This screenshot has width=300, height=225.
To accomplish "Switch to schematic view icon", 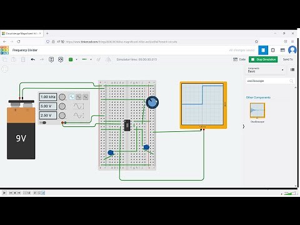I will pyautogui.click(x=272, y=50).
